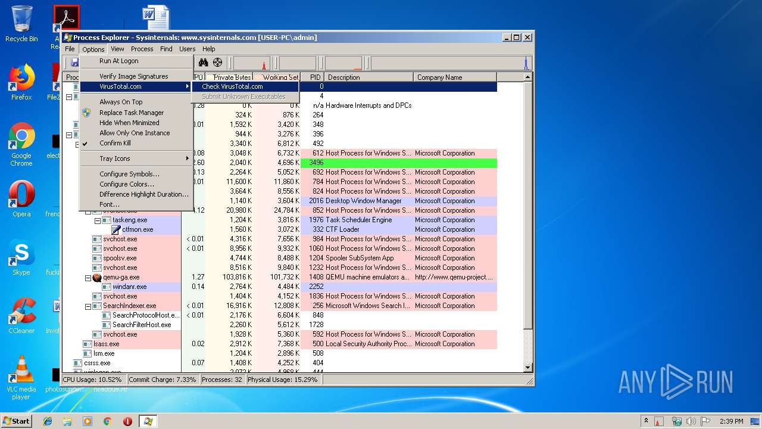This screenshot has height=429, width=762.
Task: Click the Save toolbar icon
Action: [x=74, y=63]
